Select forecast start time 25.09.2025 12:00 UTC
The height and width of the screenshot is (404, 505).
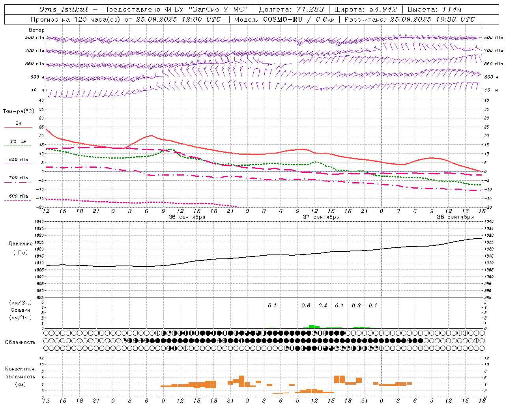tap(178, 19)
